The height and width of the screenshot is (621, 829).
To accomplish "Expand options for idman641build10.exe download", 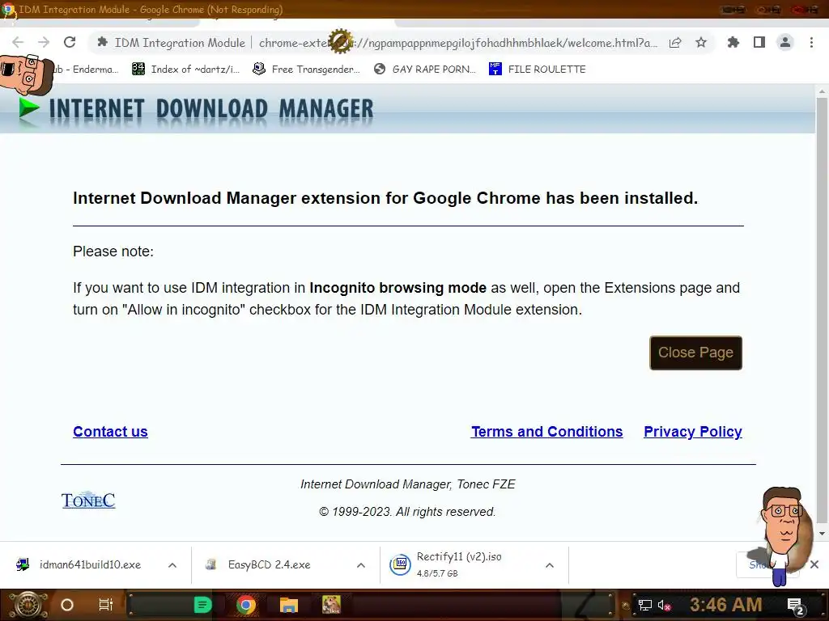I will pyautogui.click(x=172, y=565).
